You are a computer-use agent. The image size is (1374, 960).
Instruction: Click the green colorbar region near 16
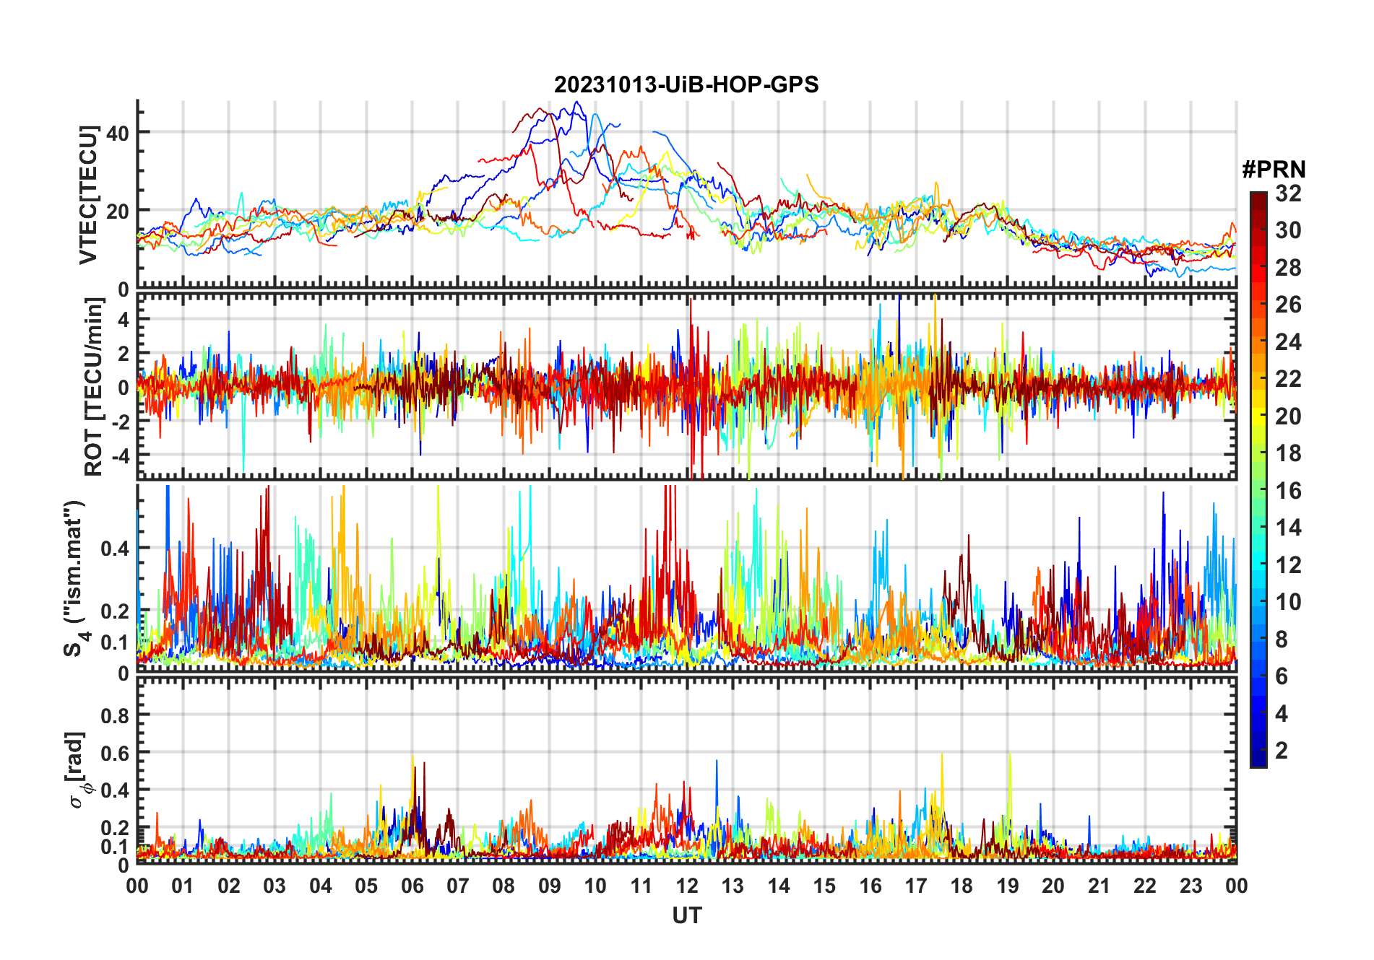(x=1258, y=491)
